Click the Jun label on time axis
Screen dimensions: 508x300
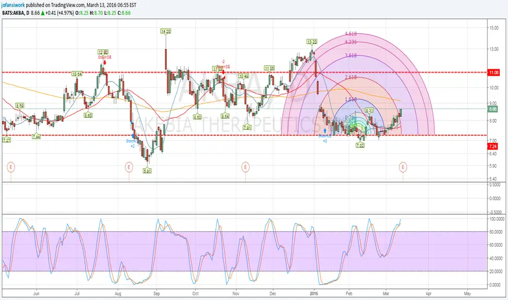pyautogui.click(x=37, y=293)
